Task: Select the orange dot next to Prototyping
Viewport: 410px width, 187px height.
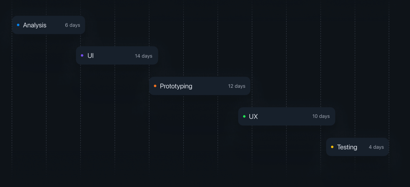Action: click(x=155, y=86)
